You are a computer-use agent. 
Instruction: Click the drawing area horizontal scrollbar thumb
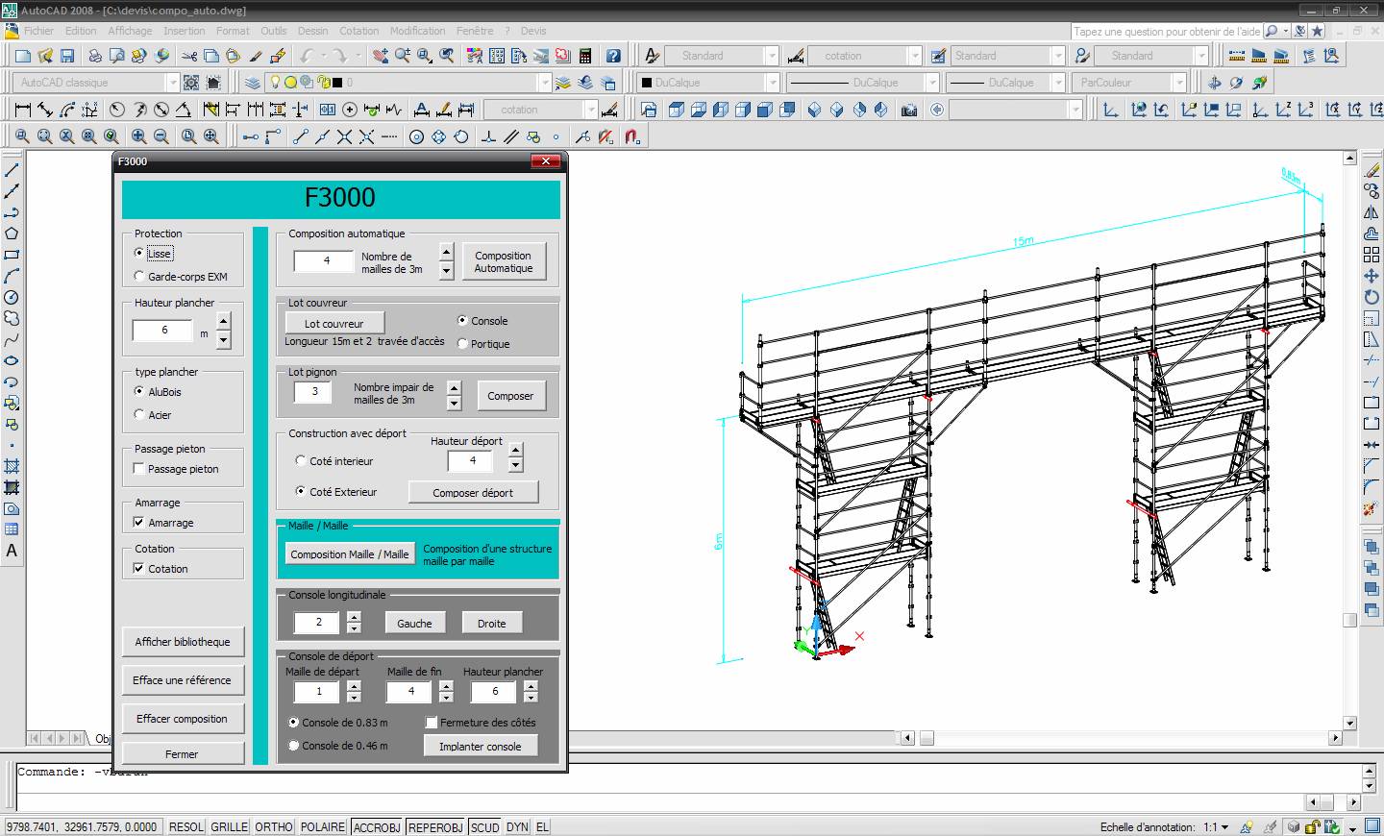927,738
